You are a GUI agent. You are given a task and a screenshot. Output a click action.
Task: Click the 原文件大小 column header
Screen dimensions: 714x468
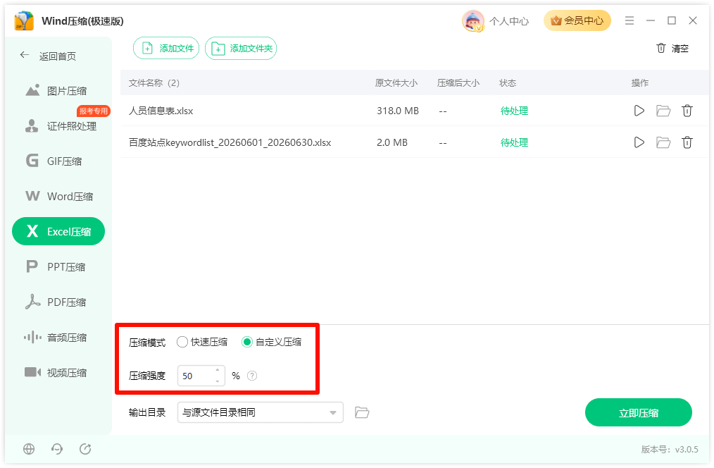coord(396,83)
